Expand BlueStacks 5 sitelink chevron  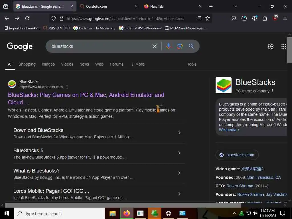pos(179,153)
